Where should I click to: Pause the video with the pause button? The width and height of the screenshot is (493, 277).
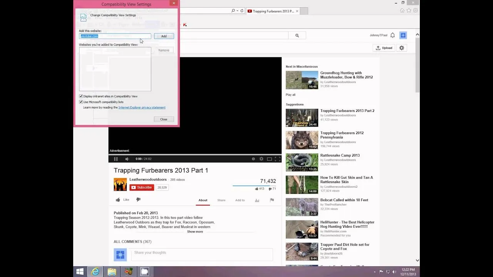tap(116, 159)
